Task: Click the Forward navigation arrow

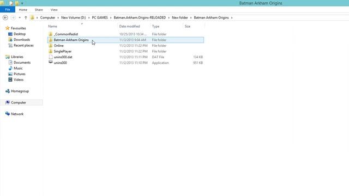Action: pos(13,17)
